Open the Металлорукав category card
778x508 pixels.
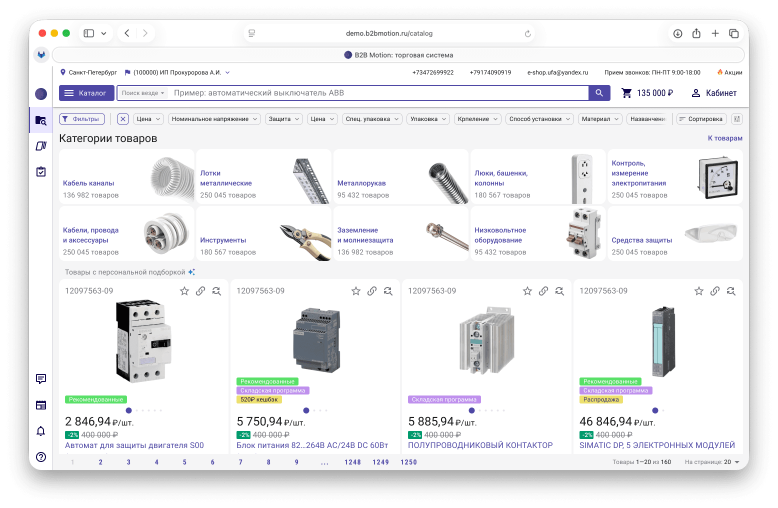(401, 176)
